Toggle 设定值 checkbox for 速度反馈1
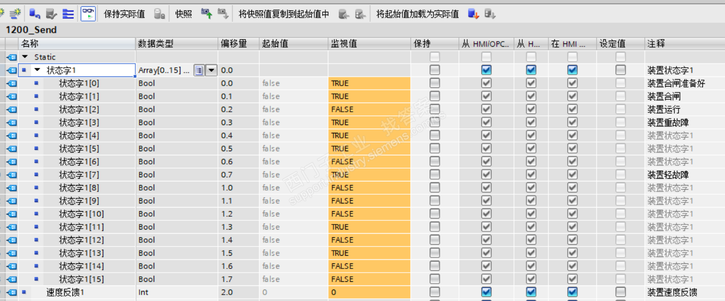725x301 pixels. pyautogui.click(x=620, y=292)
